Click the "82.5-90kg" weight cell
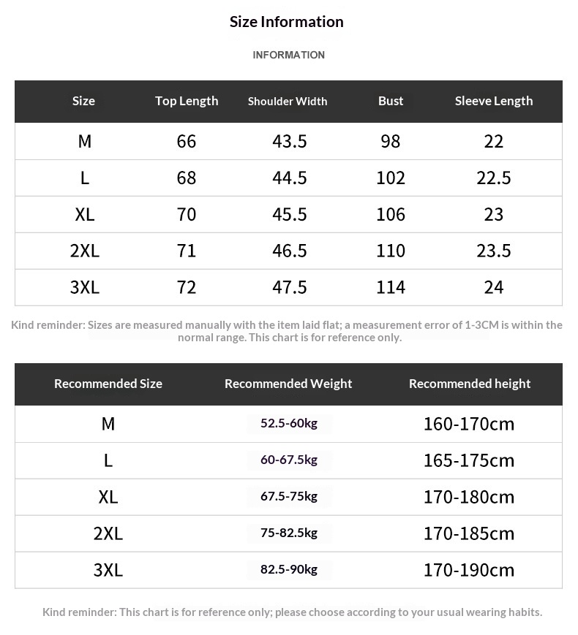Viewport: 578px width, 635px height. coord(289,569)
